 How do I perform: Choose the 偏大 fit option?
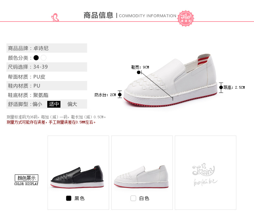[72, 104]
